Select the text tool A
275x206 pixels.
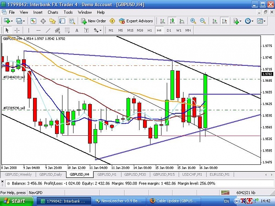point(77,30)
